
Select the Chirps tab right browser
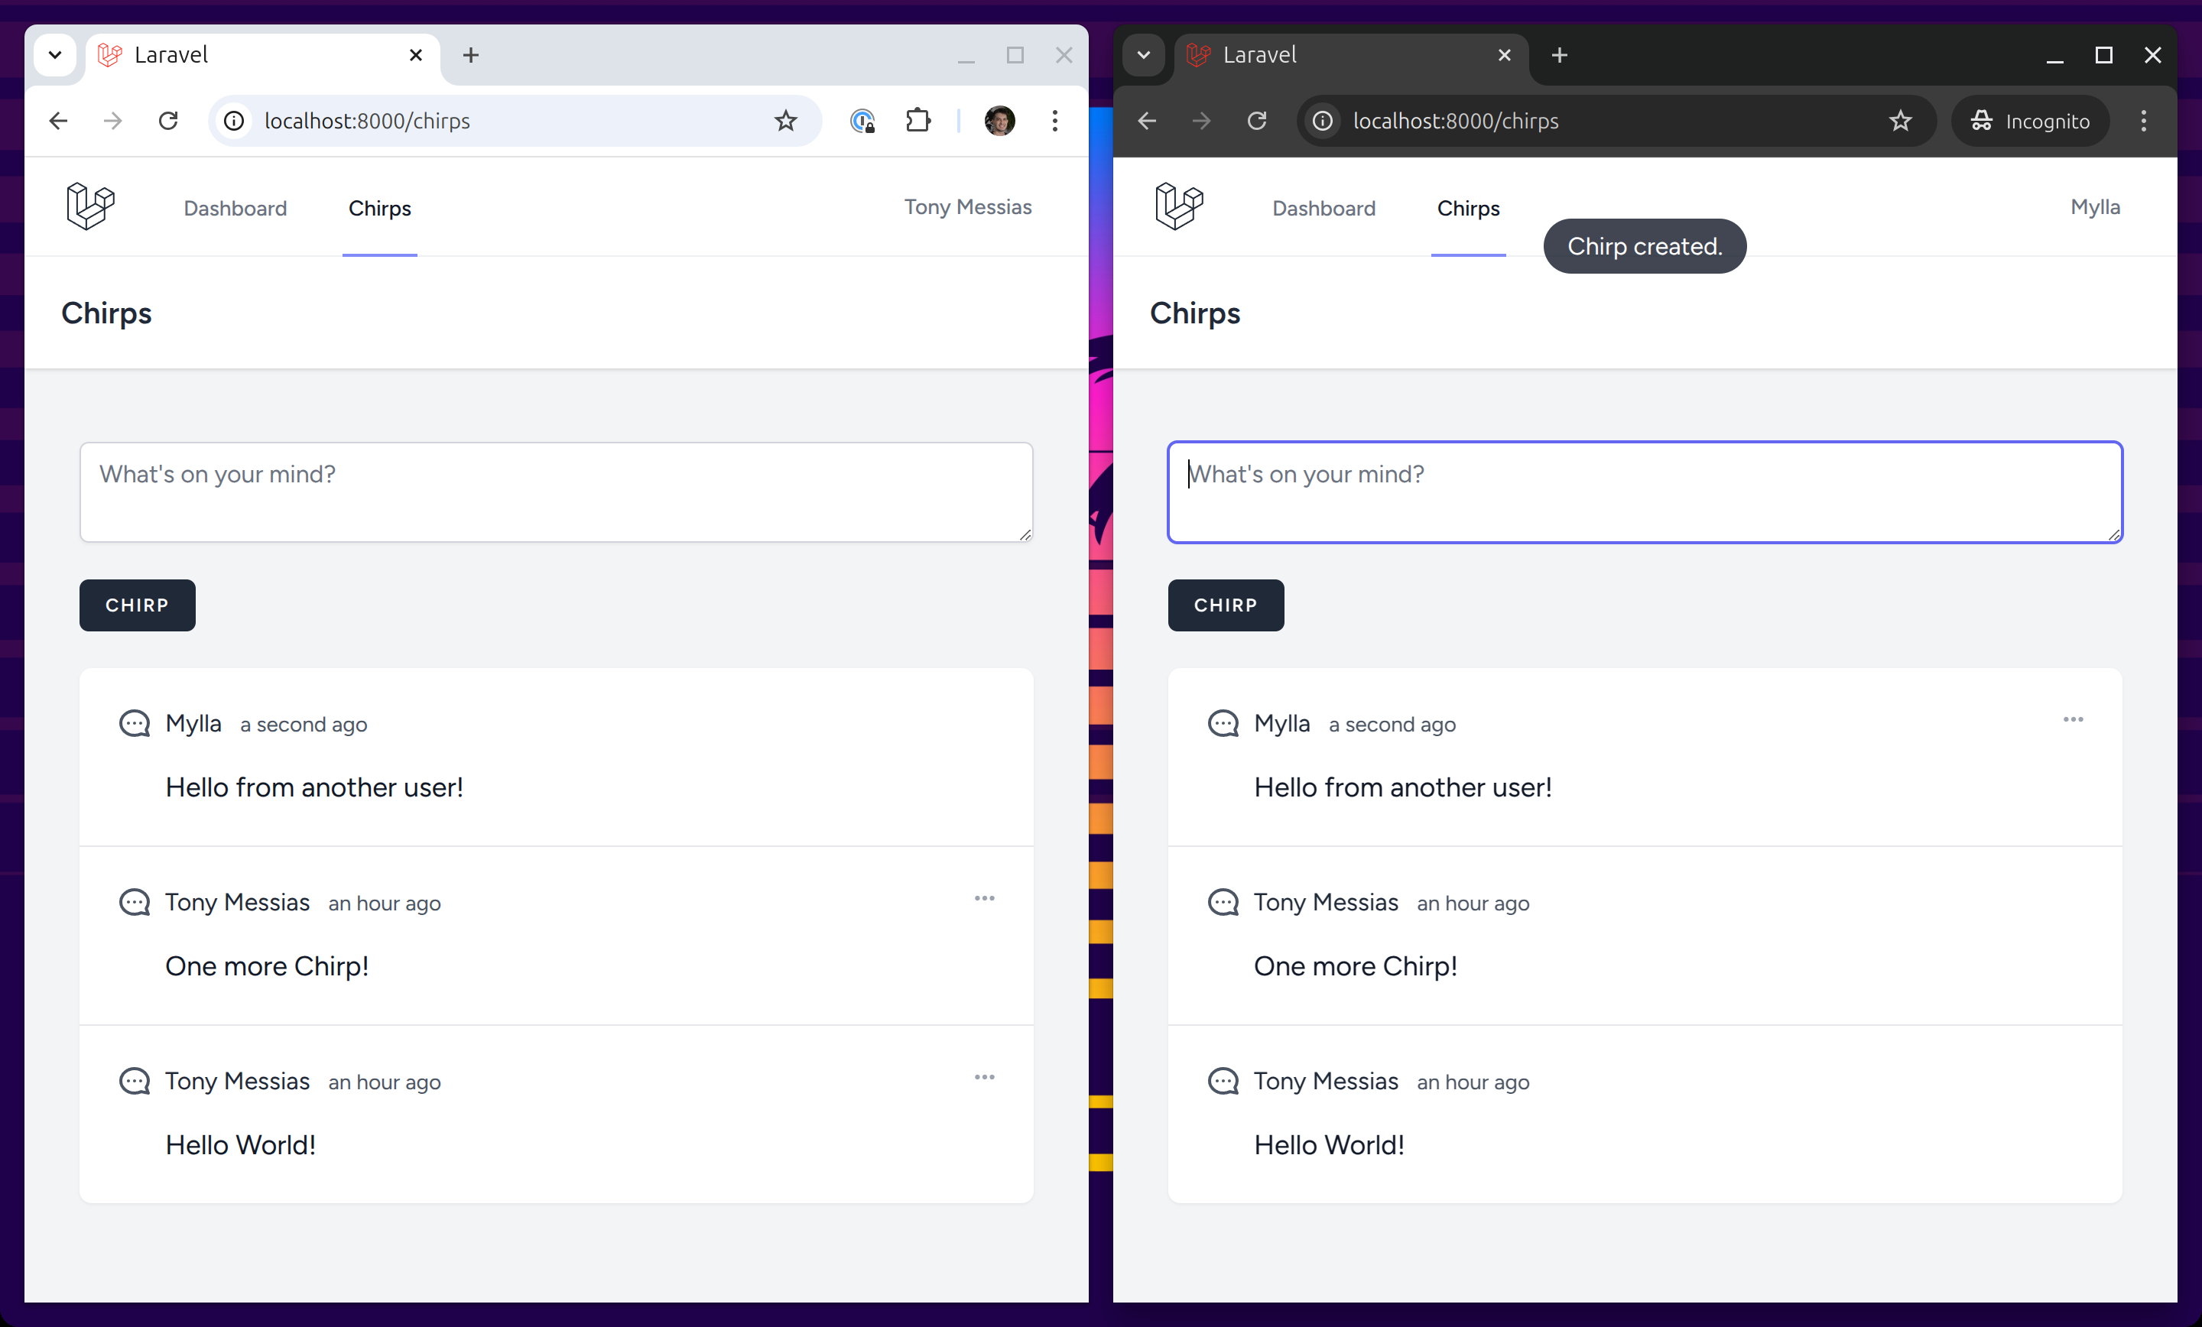[1466, 206]
